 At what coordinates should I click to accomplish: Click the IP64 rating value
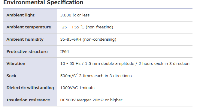click(x=65, y=52)
